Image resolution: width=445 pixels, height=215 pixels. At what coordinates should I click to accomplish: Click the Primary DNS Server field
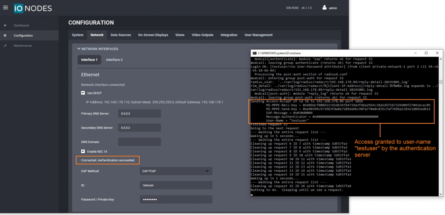[x=139, y=114]
